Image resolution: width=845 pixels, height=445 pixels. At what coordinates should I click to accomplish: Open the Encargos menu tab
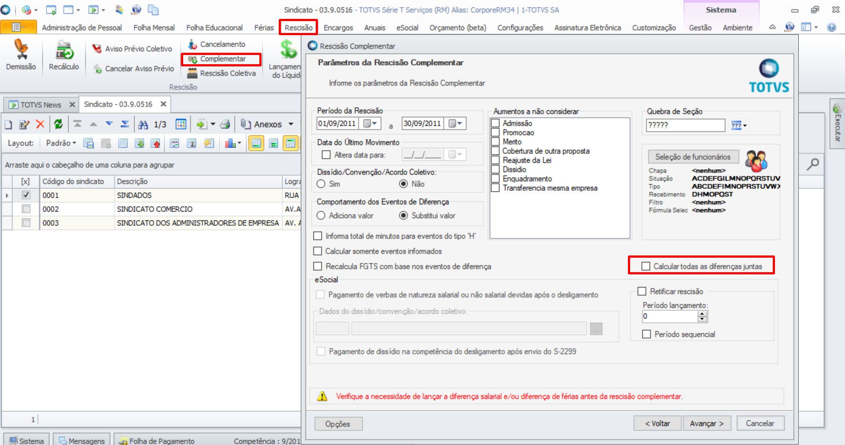point(338,28)
